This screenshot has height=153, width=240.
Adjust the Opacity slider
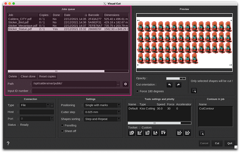[176, 79]
